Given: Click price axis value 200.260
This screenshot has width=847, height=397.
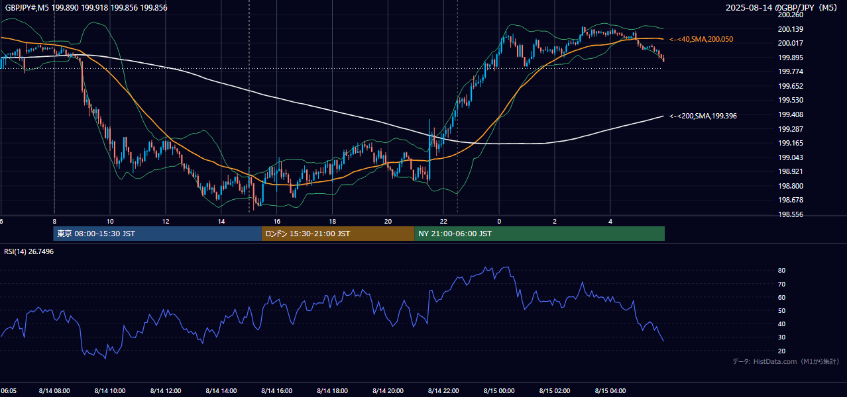Looking at the screenshot, I should click(x=791, y=15).
